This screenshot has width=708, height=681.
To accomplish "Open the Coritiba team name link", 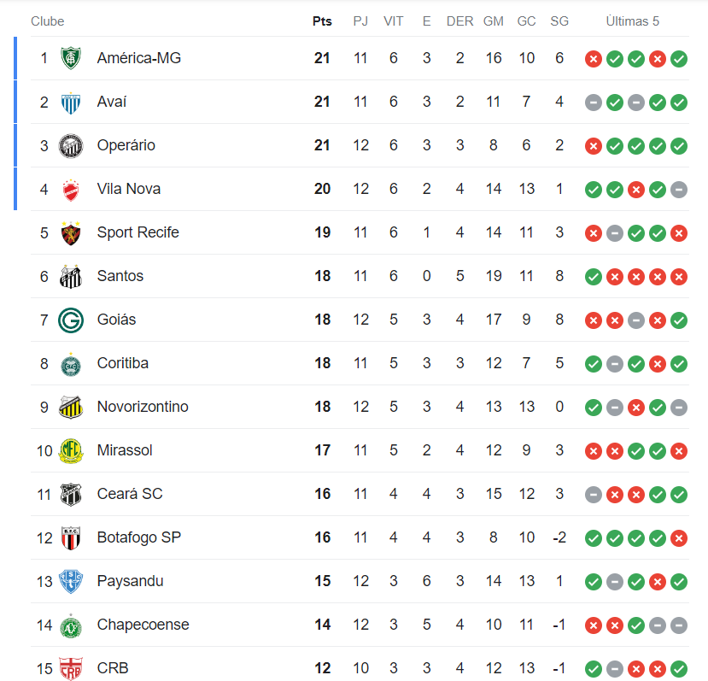I will 122,363.
